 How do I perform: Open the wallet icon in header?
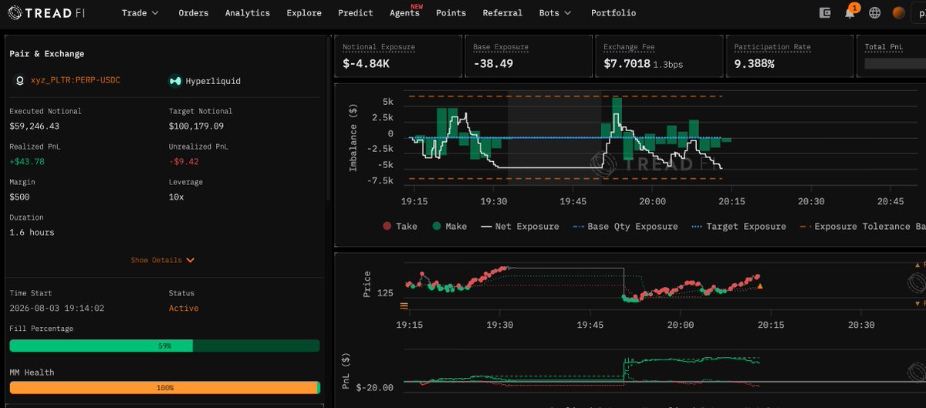[825, 13]
